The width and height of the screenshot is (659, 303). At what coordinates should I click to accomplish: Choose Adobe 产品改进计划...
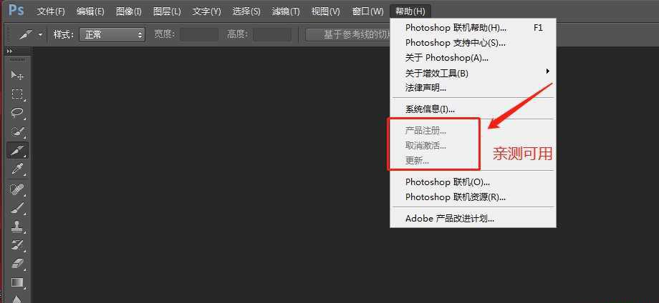pyautogui.click(x=473, y=219)
